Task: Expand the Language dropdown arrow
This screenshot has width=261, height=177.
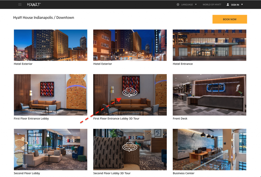Action: pos(196,5)
